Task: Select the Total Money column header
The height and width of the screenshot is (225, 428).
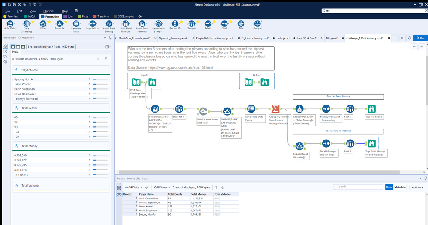Action: coord(201,194)
